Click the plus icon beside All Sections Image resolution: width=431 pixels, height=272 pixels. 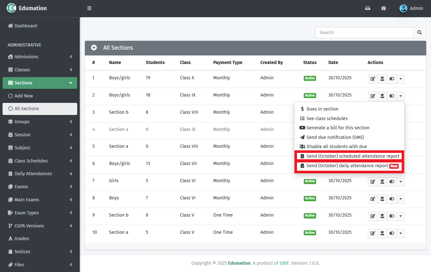[94, 47]
